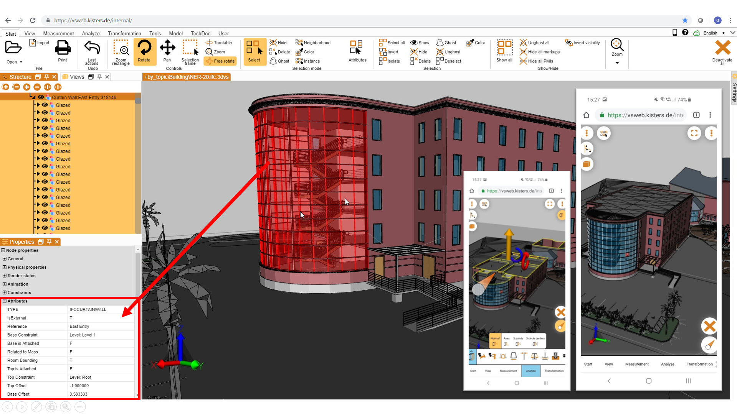Image resolution: width=737 pixels, height=414 pixels.
Task: Click the browser address bar URL
Action: pyautogui.click(x=93, y=20)
